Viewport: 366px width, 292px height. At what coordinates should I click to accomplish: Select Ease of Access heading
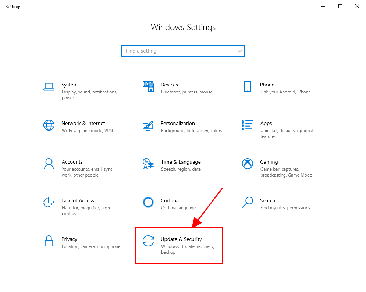pos(78,200)
